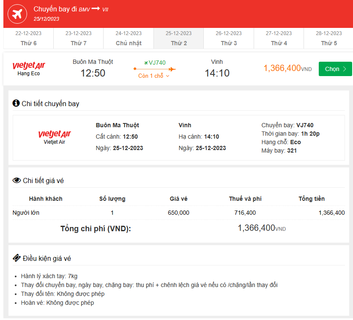353x320 pixels.
Task: Click the ticket icon beside Điều kiện giá vé
Action: click(x=16, y=258)
